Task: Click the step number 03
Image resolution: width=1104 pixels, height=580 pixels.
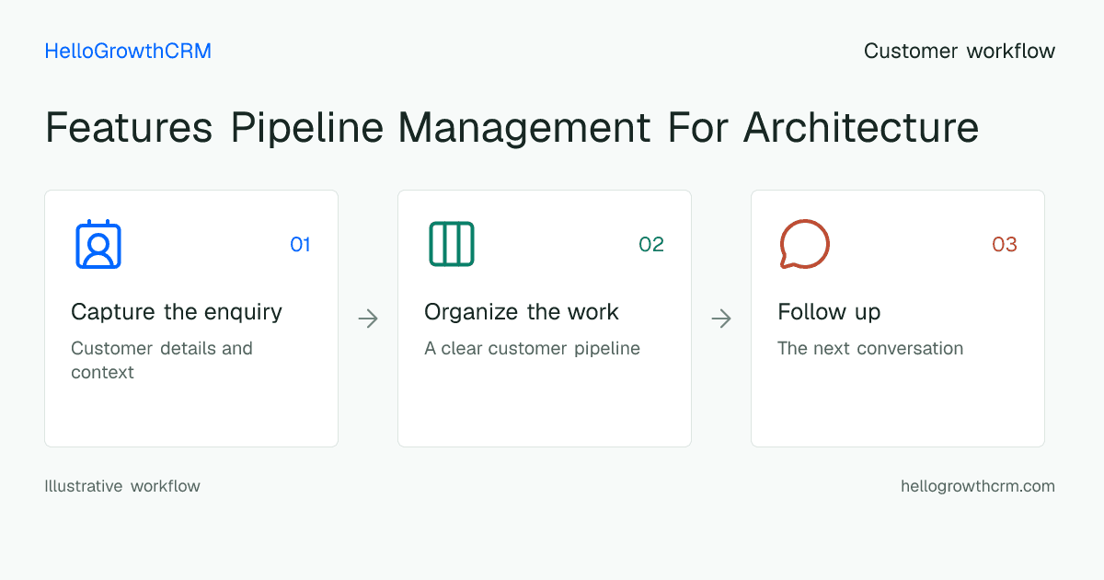Action: point(1005,244)
